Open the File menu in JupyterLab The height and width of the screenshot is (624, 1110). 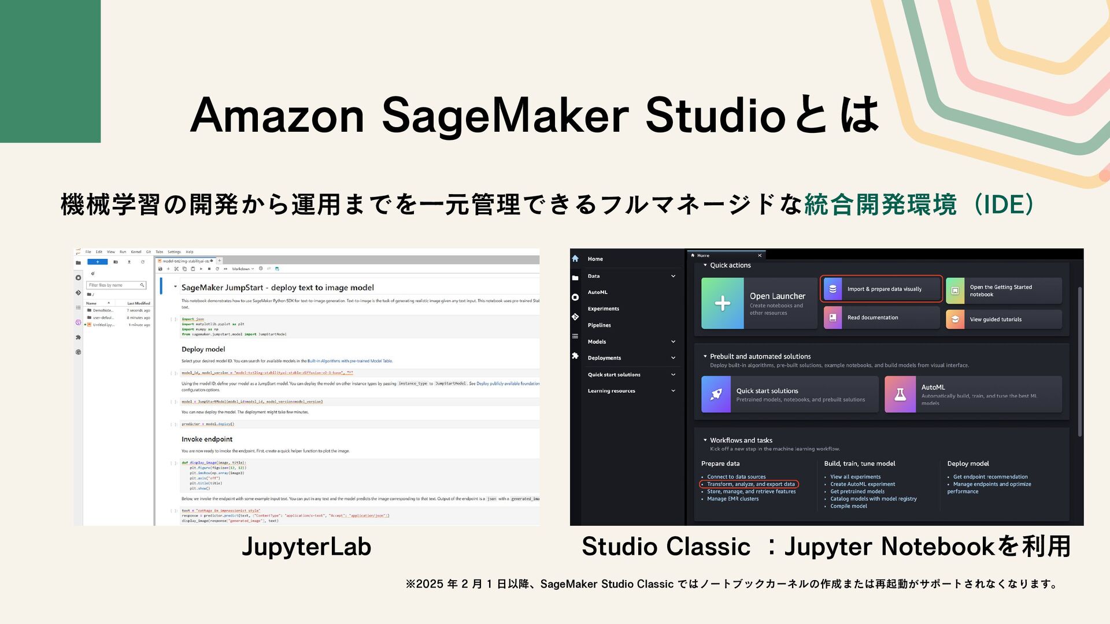click(88, 252)
